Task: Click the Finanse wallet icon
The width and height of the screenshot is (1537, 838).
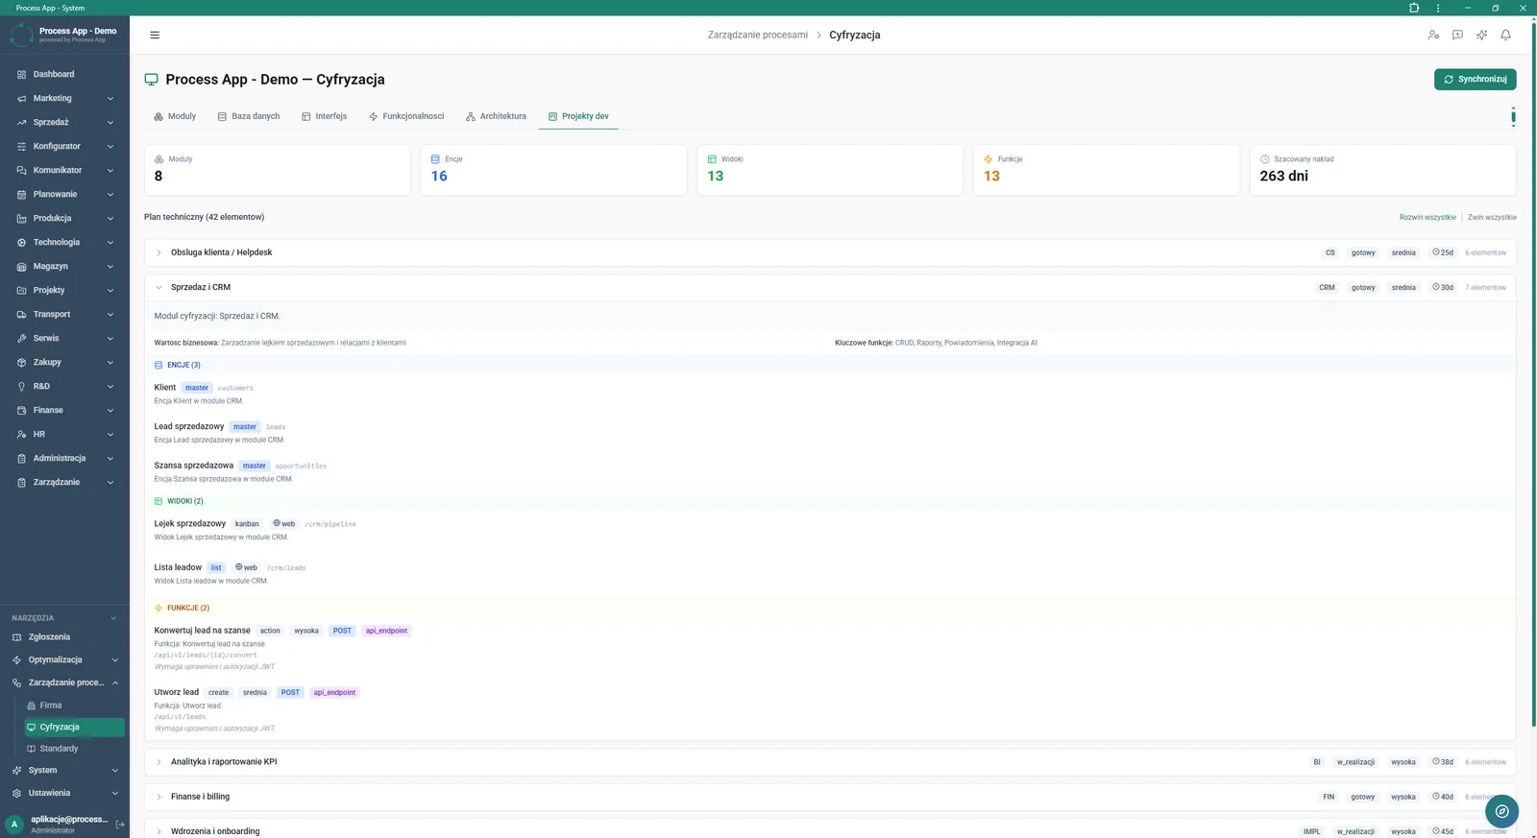Action: point(21,410)
